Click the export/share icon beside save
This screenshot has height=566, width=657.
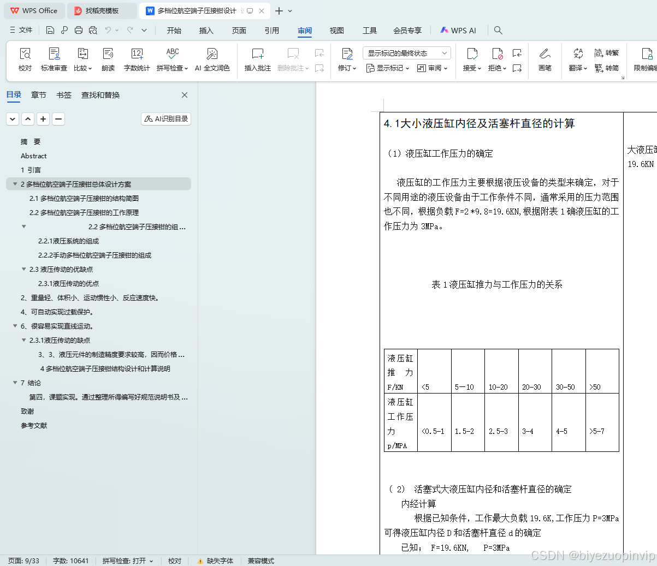tap(64, 31)
